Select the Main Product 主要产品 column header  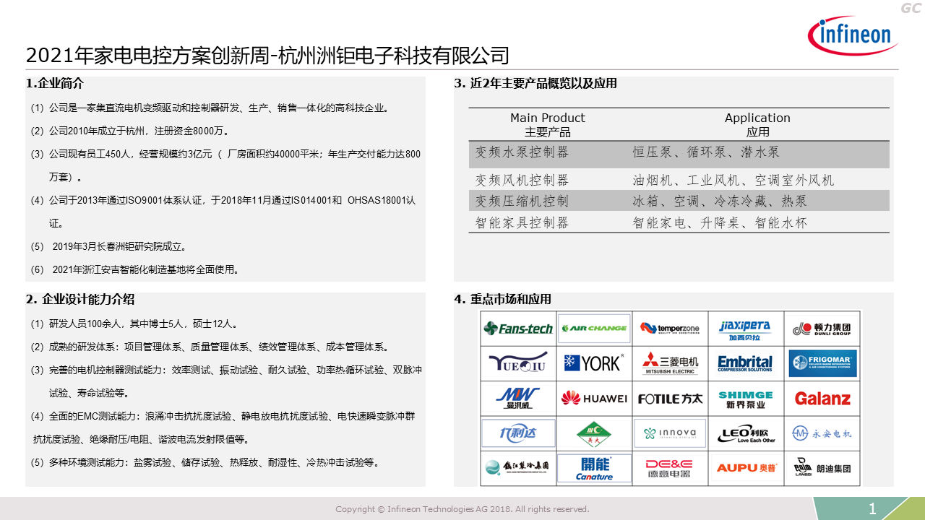click(x=548, y=124)
